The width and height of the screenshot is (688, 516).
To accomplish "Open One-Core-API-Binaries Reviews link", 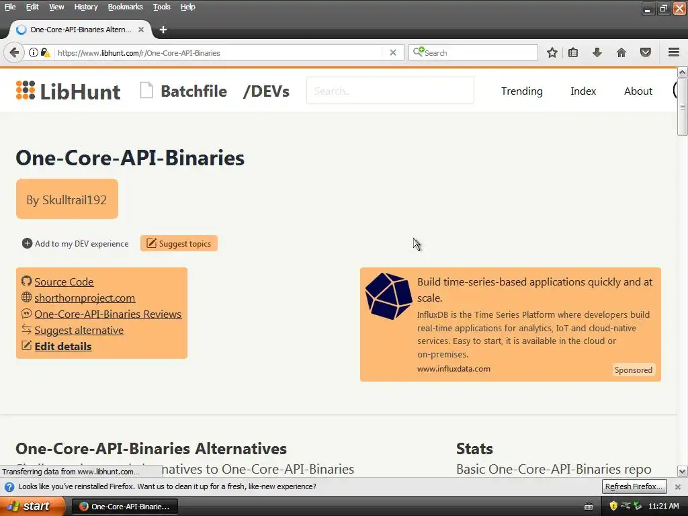I will (x=108, y=314).
